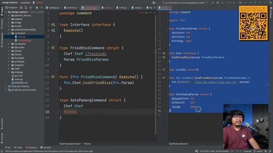Expand the composite folder
This screenshot has height=153, width=273.
coord(9,44)
